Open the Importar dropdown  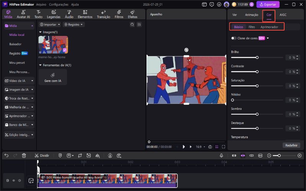(50, 24)
